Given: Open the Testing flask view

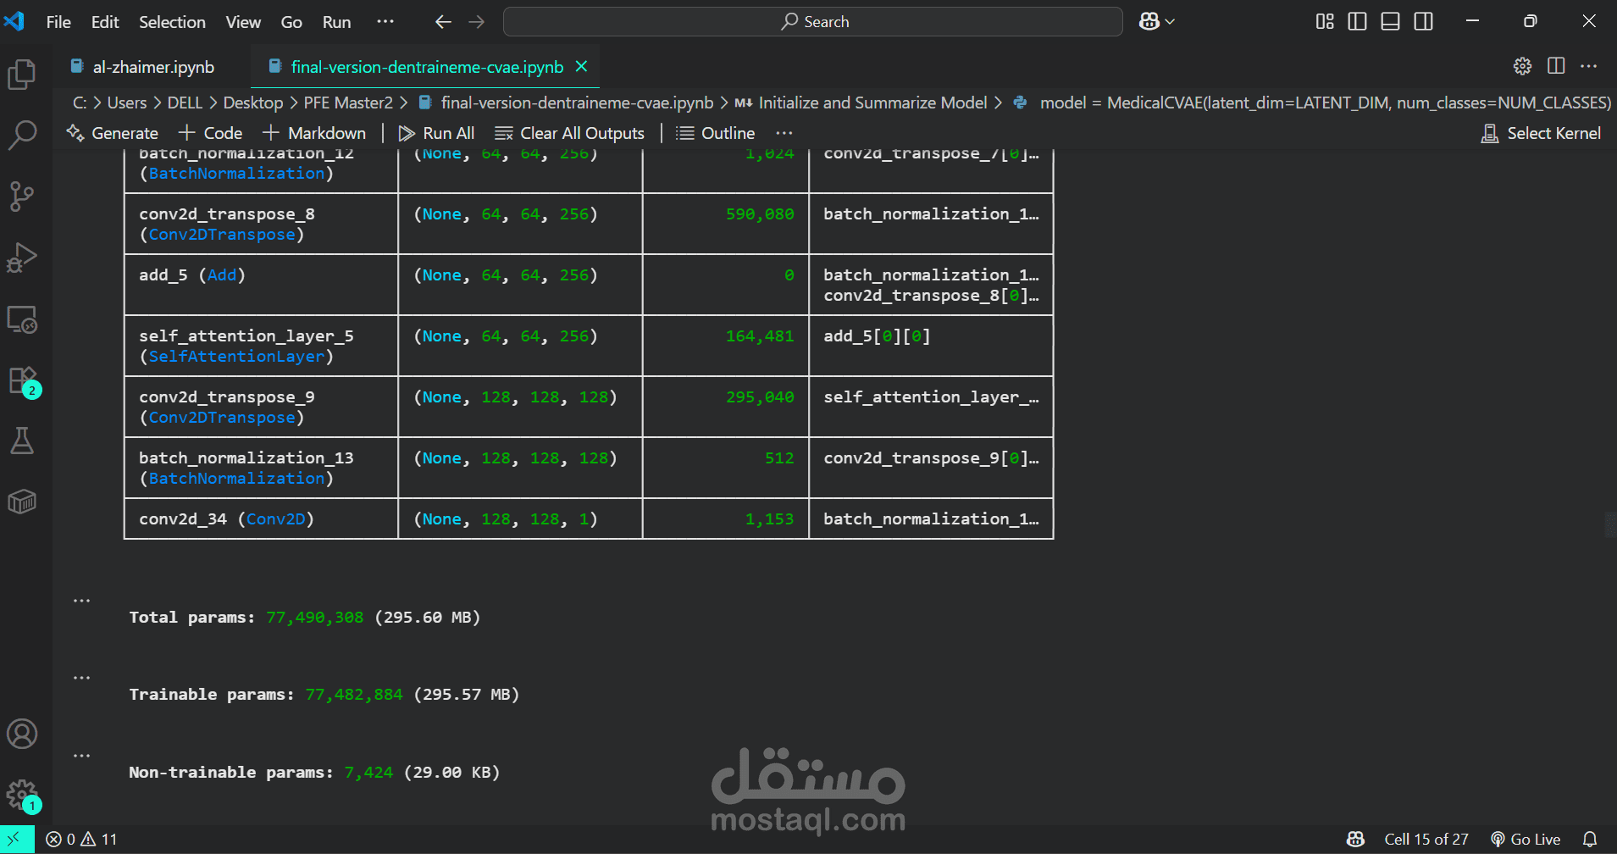Looking at the screenshot, I should [22, 441].
